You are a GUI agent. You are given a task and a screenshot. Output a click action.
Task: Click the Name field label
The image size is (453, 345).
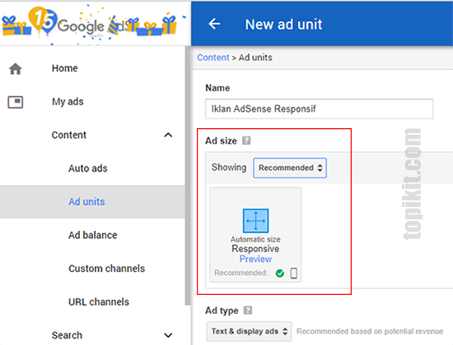[x=217, y=88]
